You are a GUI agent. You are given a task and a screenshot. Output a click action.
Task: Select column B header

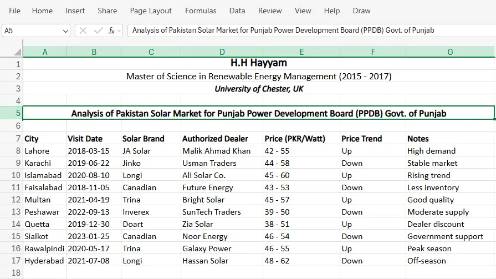coord(94,52)
